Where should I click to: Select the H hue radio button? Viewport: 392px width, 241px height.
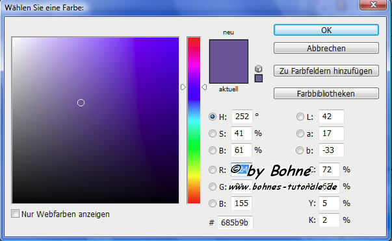pyautogui.click(x=213, y=117)
